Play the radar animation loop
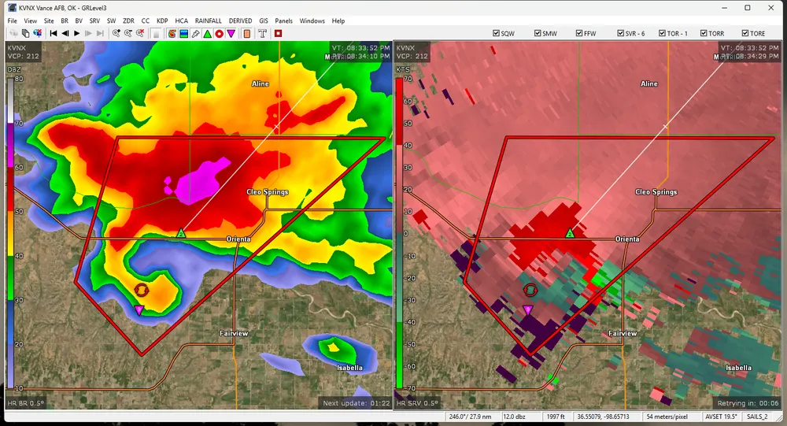The width and height of the screenshot is (787, 426). pos(76,34)
